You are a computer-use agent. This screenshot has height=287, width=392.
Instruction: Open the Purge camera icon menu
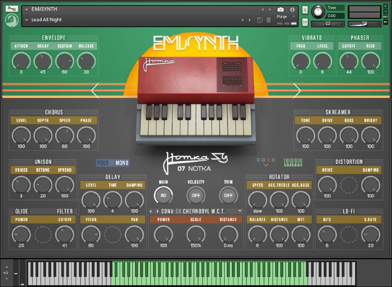pyautogui.click(x=281, y=10)
